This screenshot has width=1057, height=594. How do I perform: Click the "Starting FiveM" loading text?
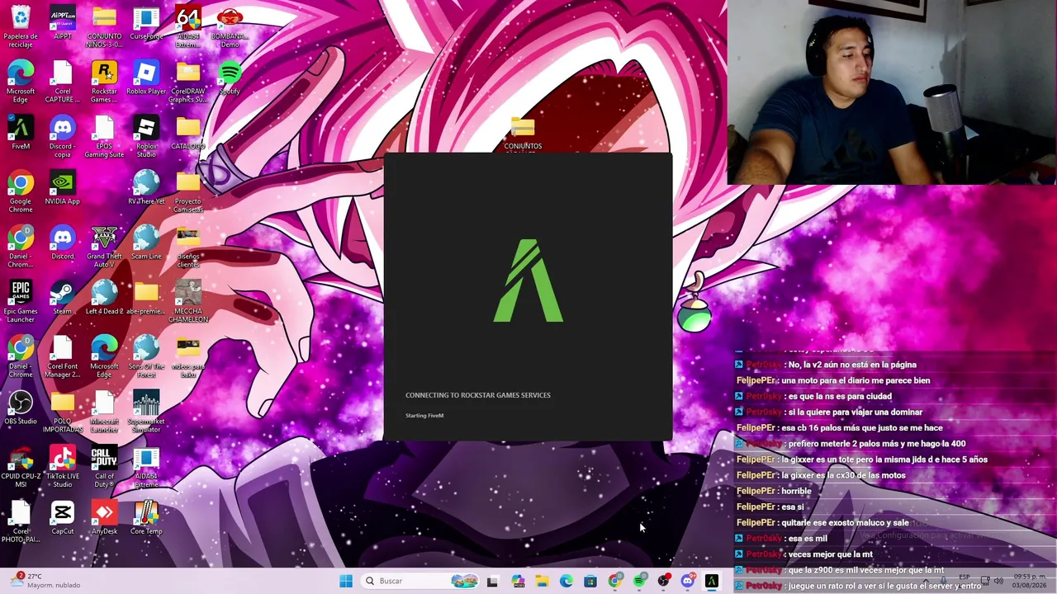tap(424, 415)
